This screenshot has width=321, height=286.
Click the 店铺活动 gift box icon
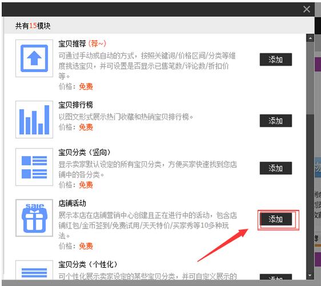pyautogui.click(x=34, y=218)
